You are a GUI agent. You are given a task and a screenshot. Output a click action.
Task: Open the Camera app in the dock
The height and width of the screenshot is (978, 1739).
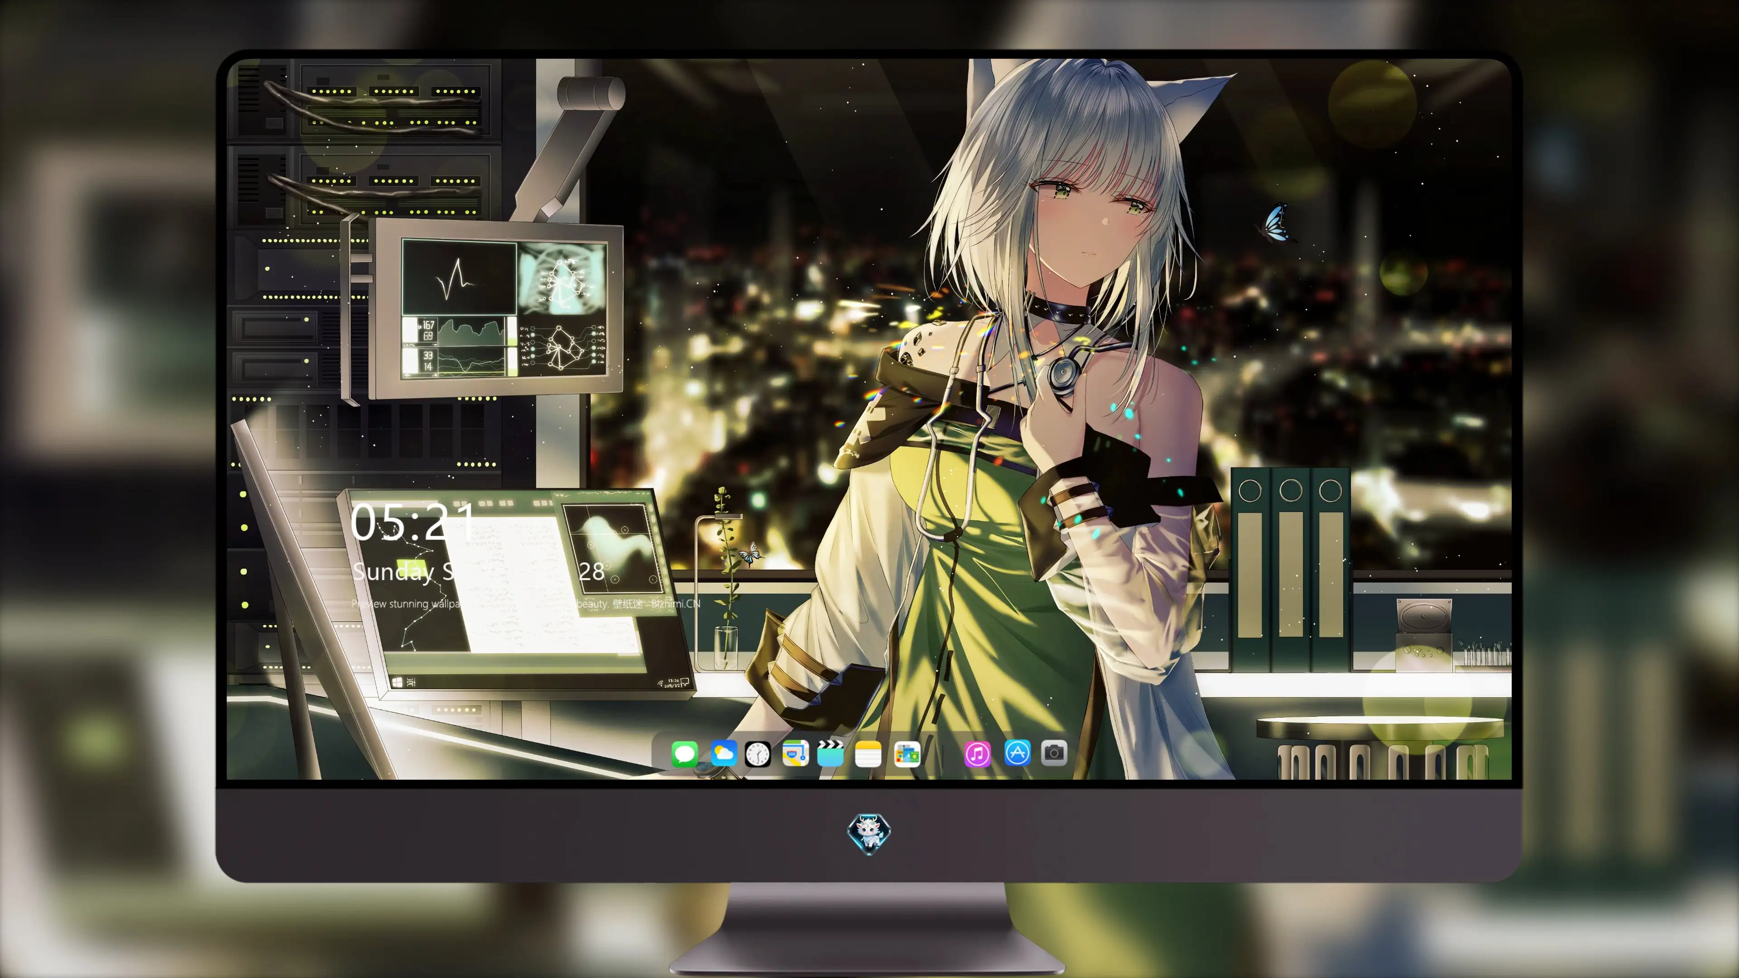click(x=1054, y=753)
